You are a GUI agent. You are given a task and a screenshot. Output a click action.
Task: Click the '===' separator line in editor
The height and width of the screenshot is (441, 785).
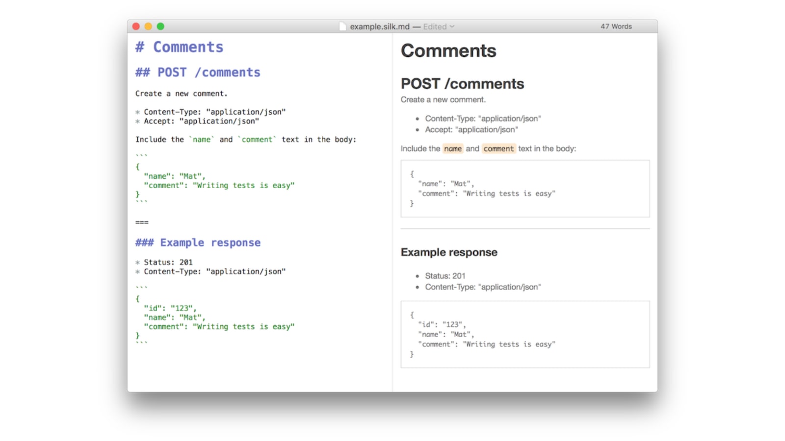coord(142,222)
